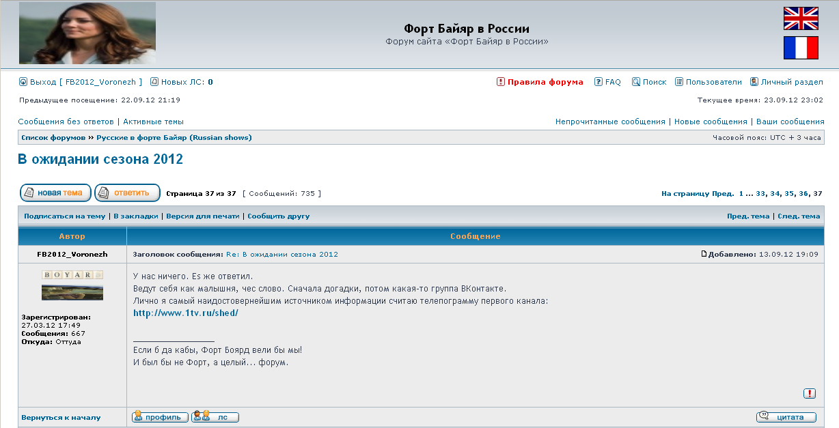Click the private messages icon near Новых ЛС

point(154,82)
